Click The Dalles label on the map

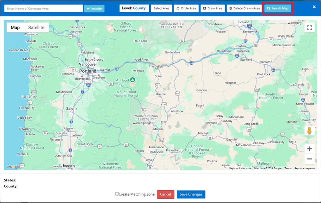click(x=156, y=67)
